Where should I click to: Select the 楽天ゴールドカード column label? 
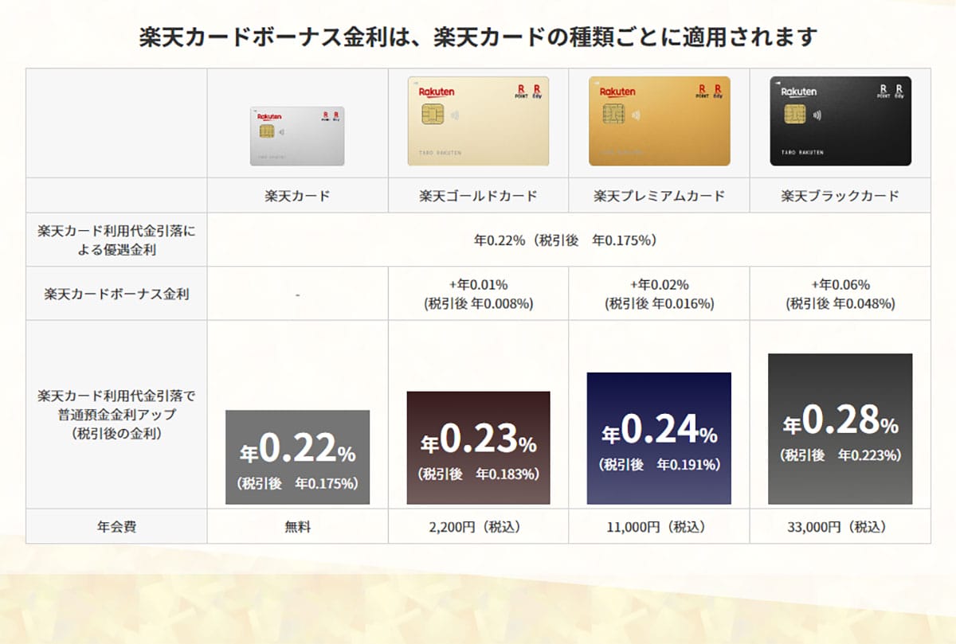478,196
